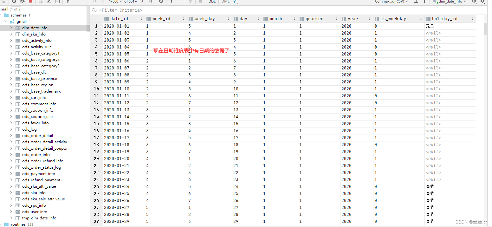Open view options eye icon
492x227 pixels.
click(474, 2)
